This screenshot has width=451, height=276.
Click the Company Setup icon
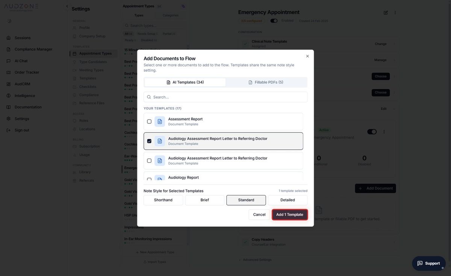[x=74, y=36]
